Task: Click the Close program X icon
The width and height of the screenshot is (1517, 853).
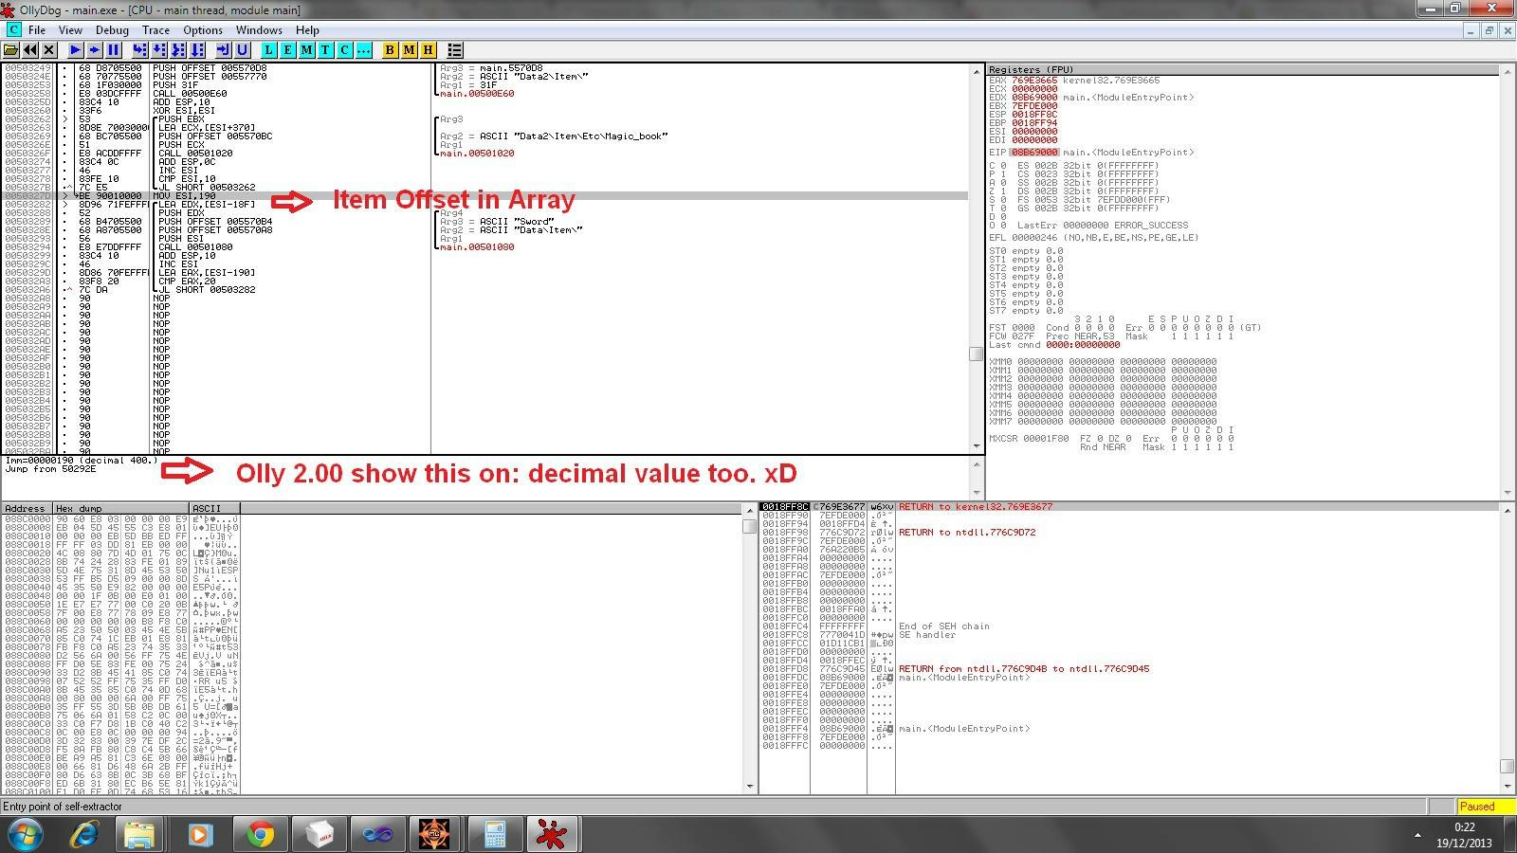Action: [x=49, y=49]
